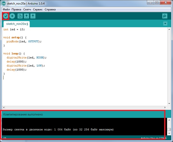173x142 pixels.
Task: Open a sketch with the up-arrow icon
Action: coord(26,16)
